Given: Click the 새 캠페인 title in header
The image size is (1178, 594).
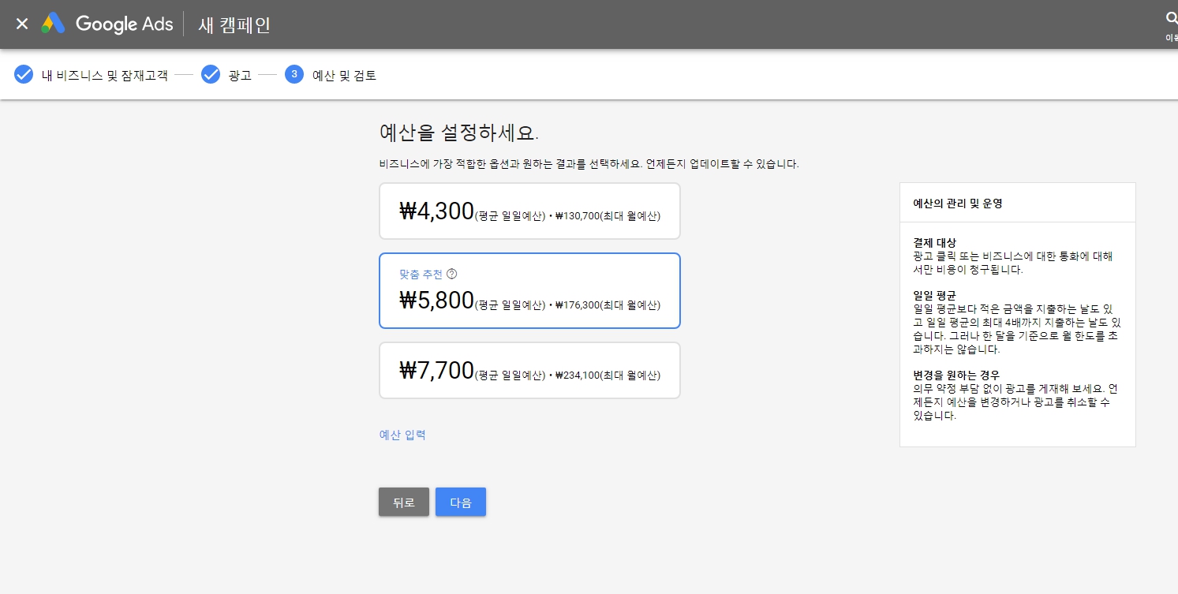Looking at the screenshot, I should tap(234, 24).
